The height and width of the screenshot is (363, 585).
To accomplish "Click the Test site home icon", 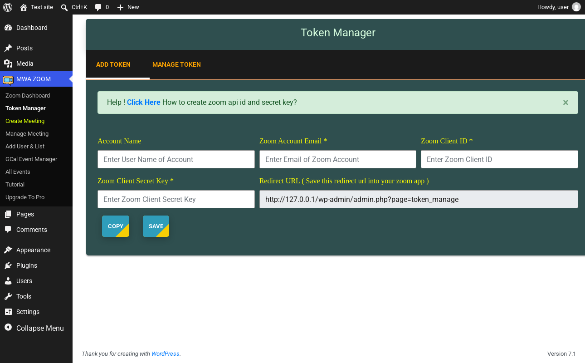I will click(24, 7).
